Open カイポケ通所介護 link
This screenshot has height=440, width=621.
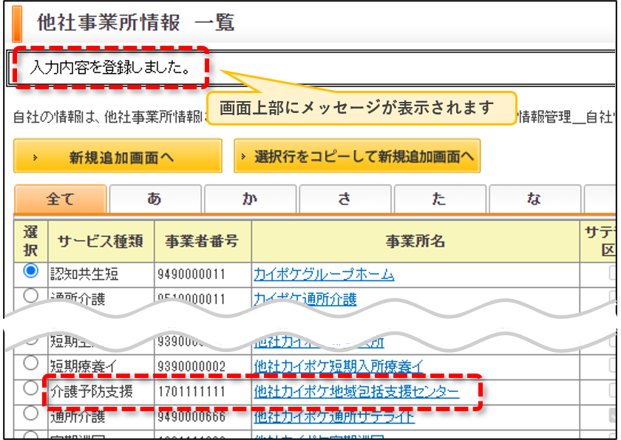(x=305, y=299)
